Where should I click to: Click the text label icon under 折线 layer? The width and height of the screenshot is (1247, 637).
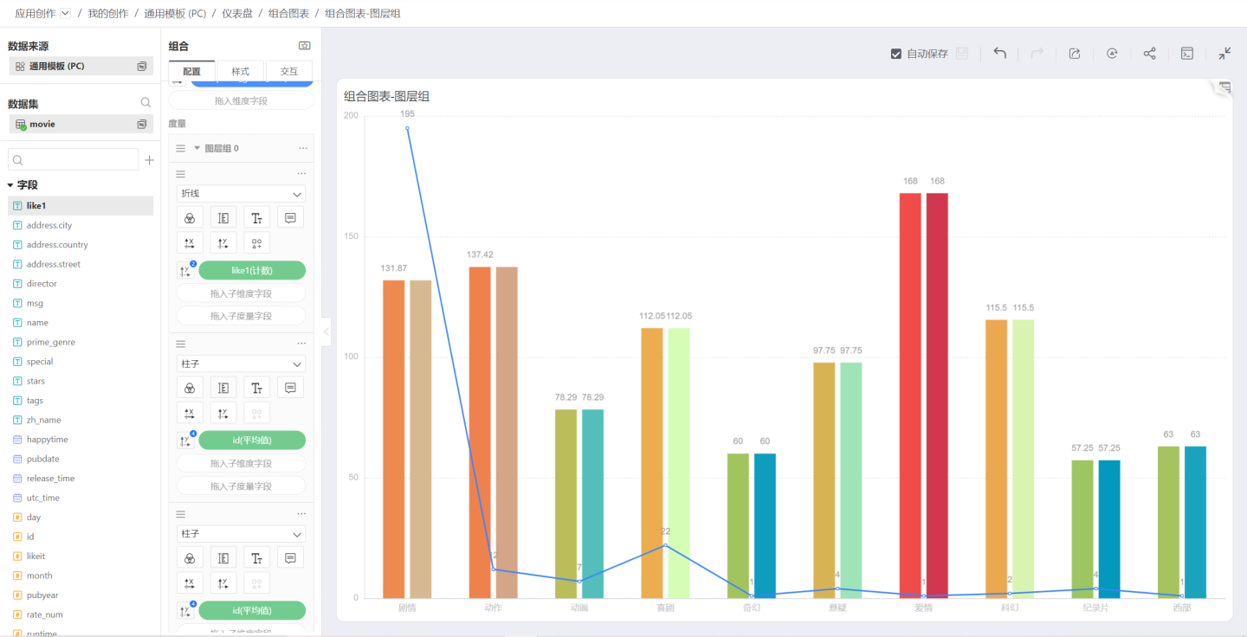point(257,218)
